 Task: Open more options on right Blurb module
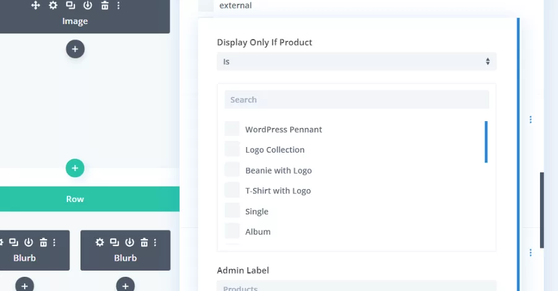[155, 242]
